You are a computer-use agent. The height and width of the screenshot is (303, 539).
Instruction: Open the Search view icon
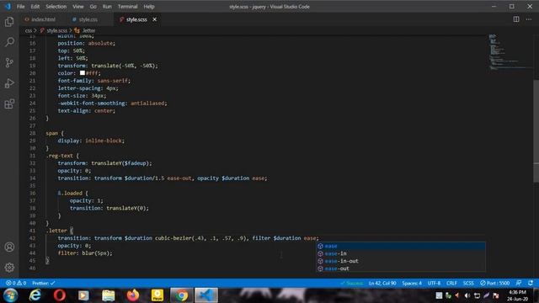9,42
